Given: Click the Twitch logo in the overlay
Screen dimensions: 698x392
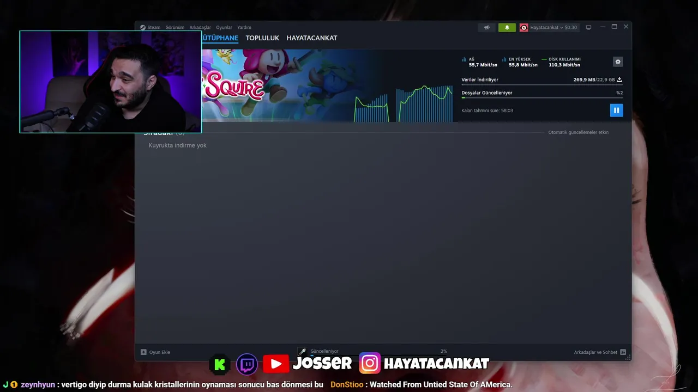Looking at the screenshot, I should point(247,364).
